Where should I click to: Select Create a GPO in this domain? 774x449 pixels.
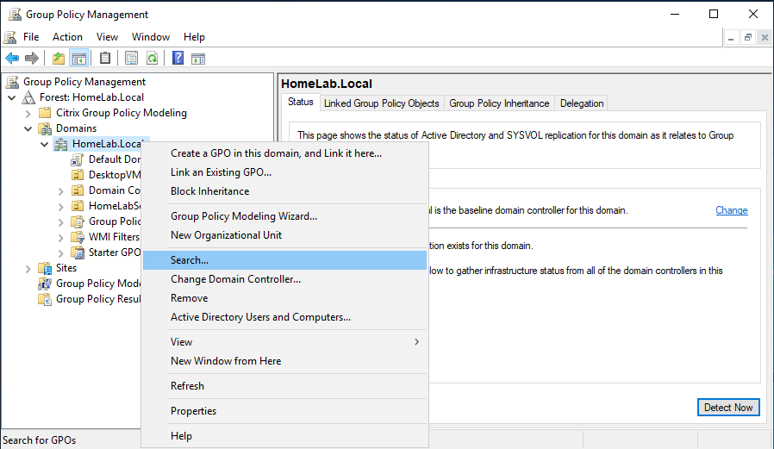click(x=284, y=153)
